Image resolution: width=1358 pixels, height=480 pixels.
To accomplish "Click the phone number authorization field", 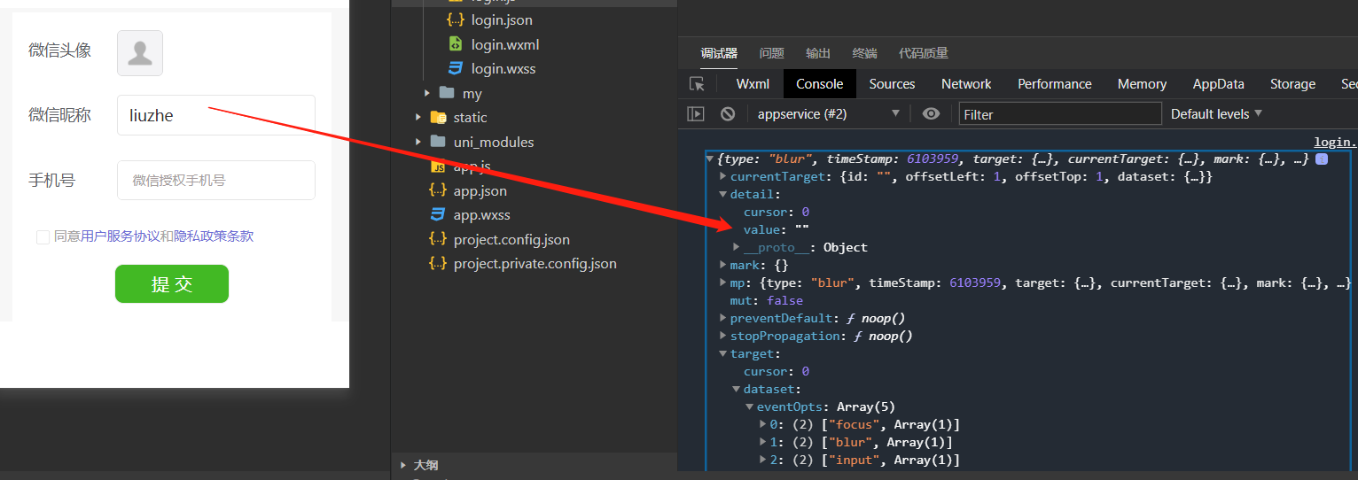I will [x=216, y=181].
